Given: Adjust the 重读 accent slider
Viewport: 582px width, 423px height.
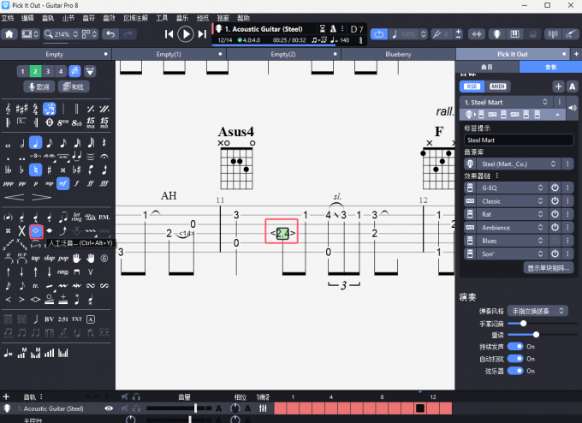Looking at the screenshot, I should coord(536,335).
